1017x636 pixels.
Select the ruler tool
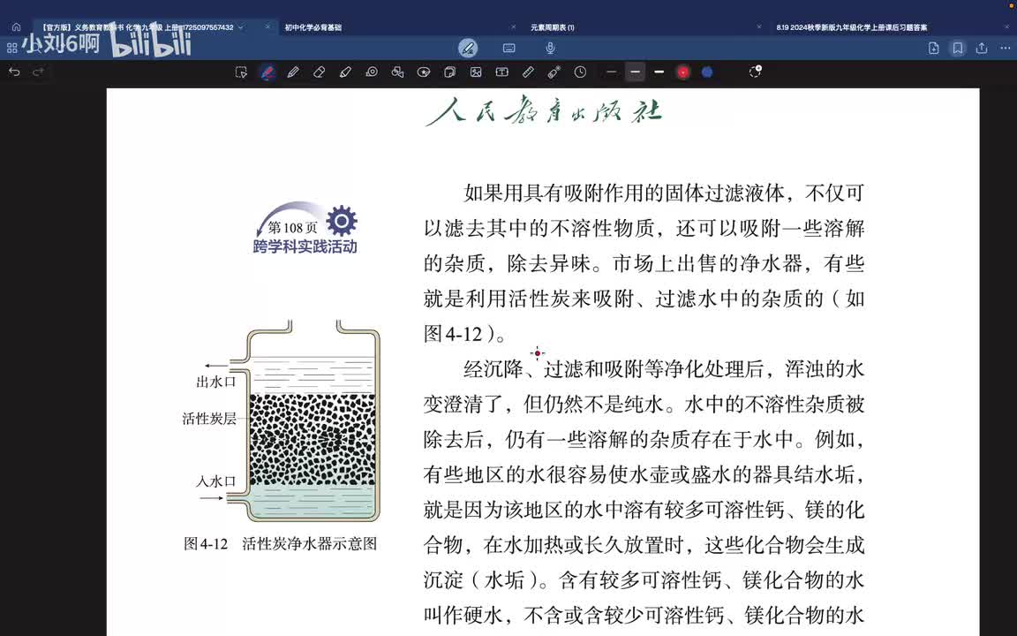pos(528,72)
